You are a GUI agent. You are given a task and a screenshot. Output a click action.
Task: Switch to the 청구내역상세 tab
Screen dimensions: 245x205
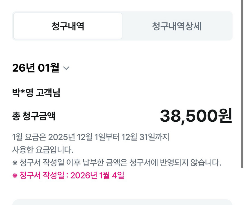[178, 26]
